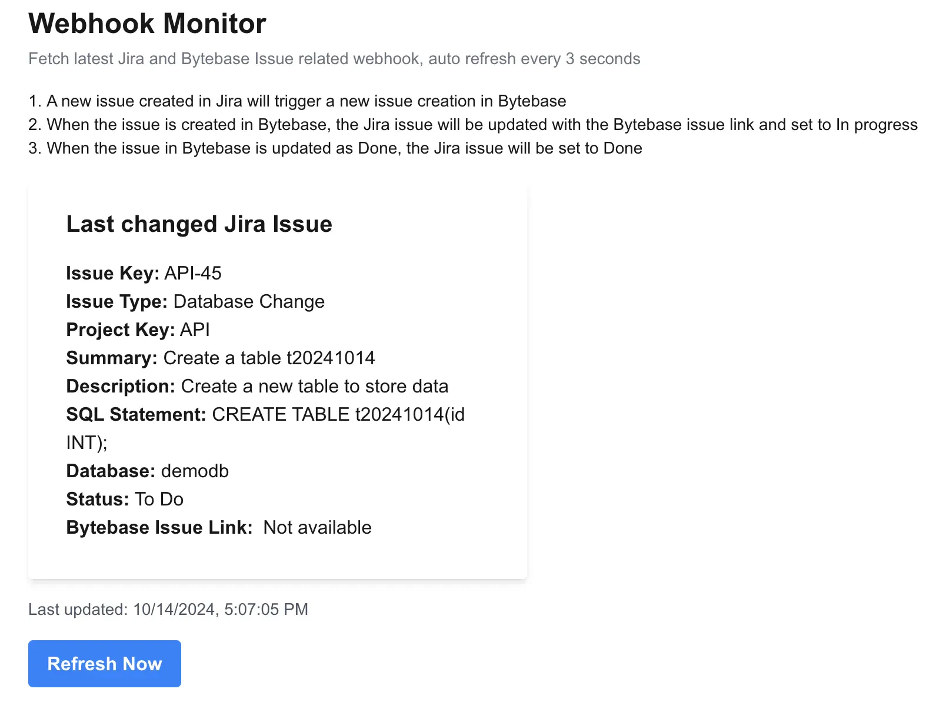
Task: Select the Summary Create a table text
Action: (x=221, y=358)
